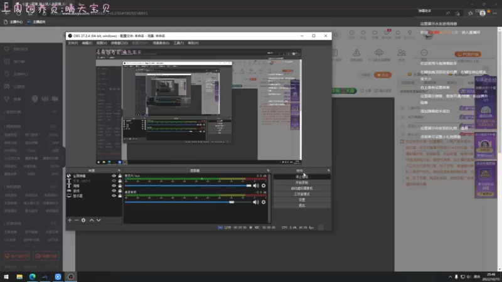Undock the OBS sources panel via corner icon
Viewport: 502px width, 282px height.
pos(119,170)
